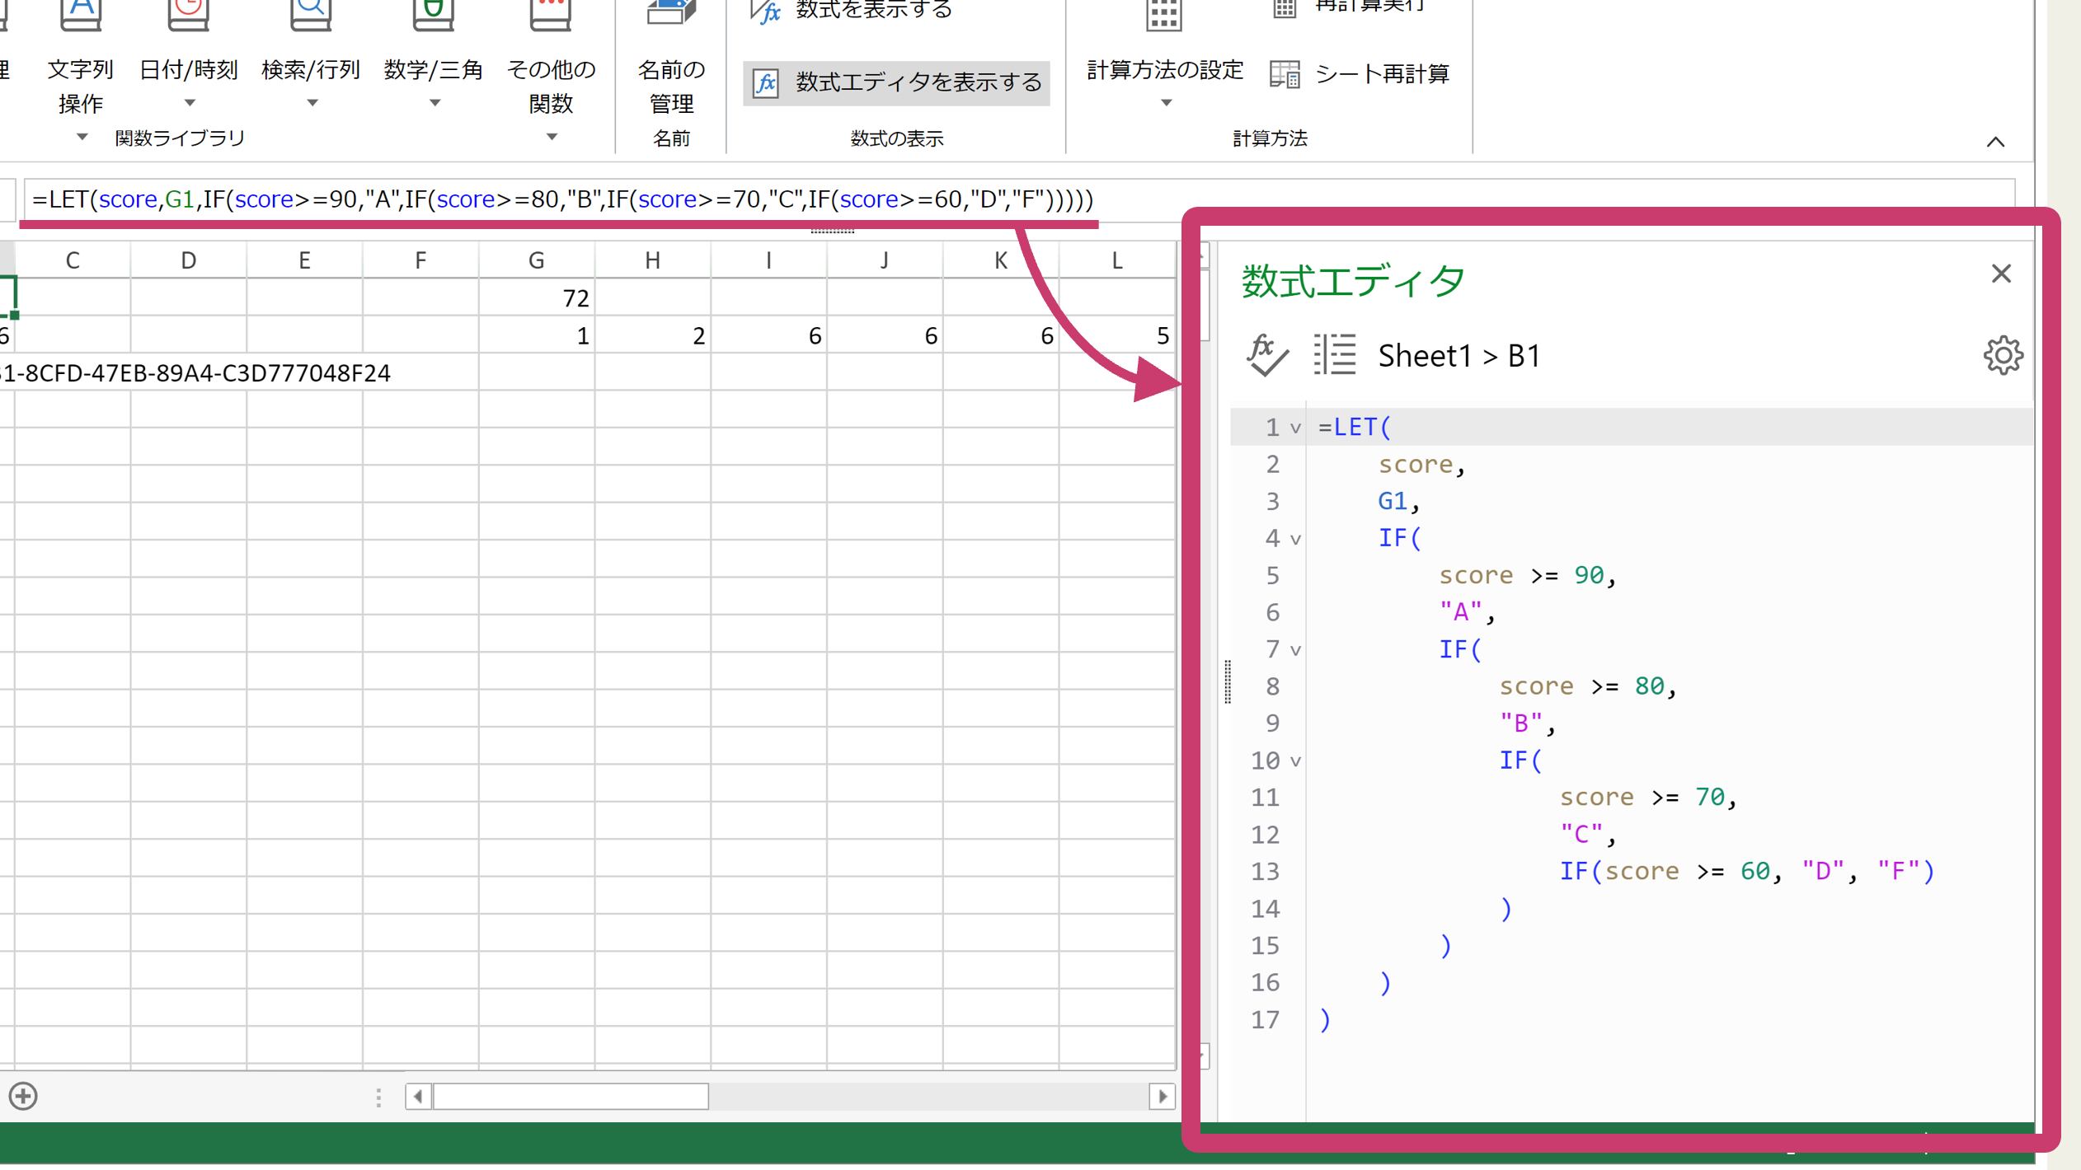Click the sheet tab bar split handle
Image resolution: width=2081 pixels, height=1170 pixels.
378,1097
